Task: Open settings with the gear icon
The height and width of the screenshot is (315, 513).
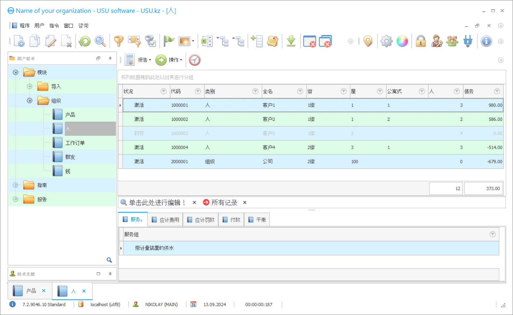Action: (x=386, y=41)
